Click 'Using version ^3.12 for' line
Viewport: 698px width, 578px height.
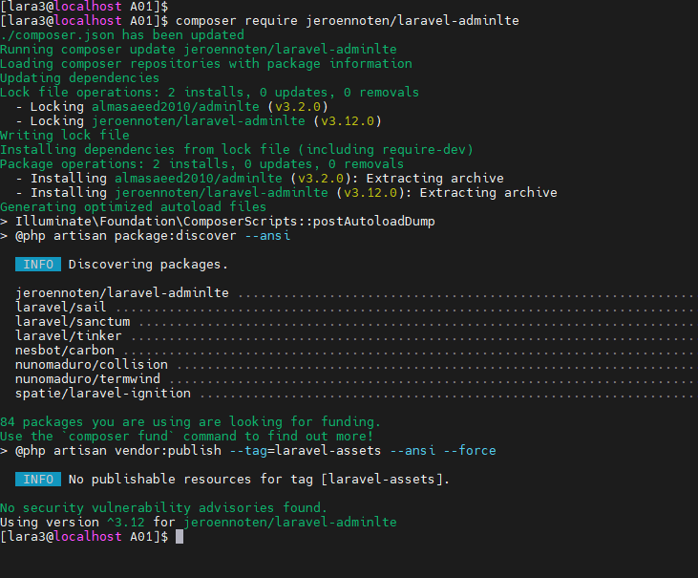[199, 522]
